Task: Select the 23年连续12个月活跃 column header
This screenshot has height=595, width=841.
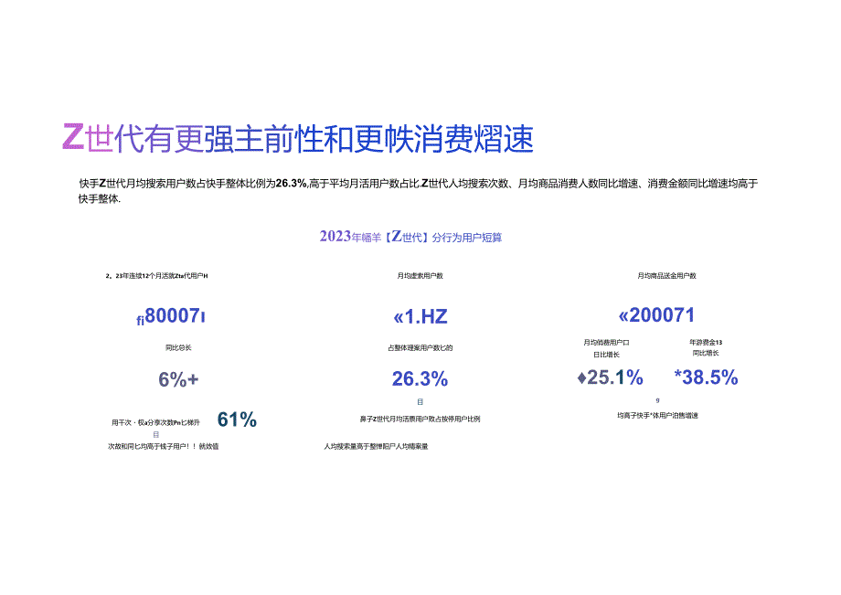Action: pos(155,272)
